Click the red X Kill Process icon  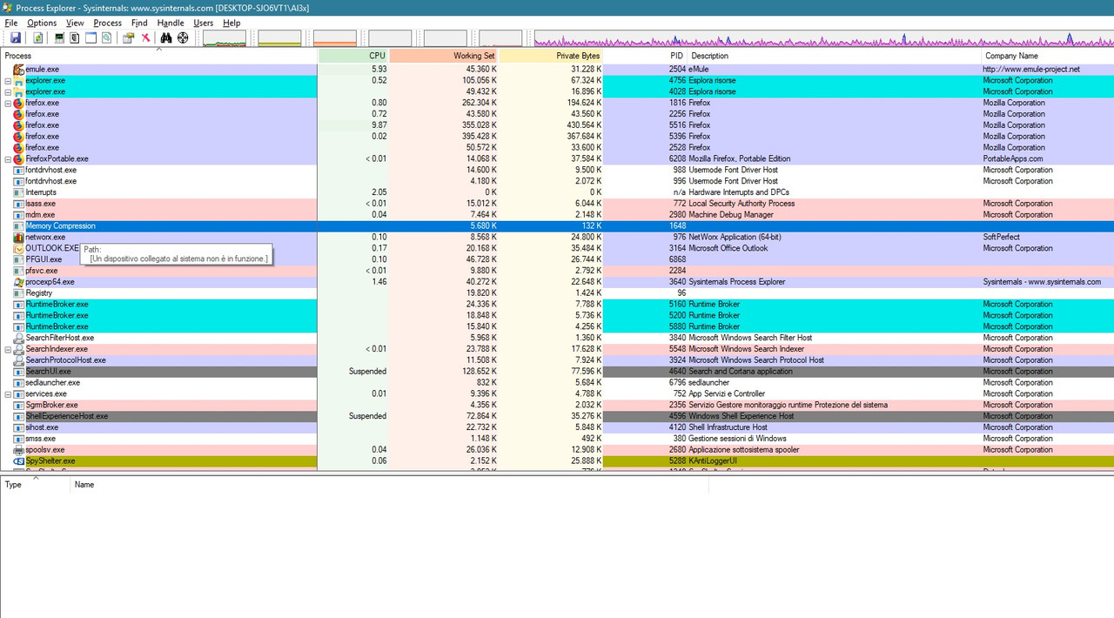(145, 38)
